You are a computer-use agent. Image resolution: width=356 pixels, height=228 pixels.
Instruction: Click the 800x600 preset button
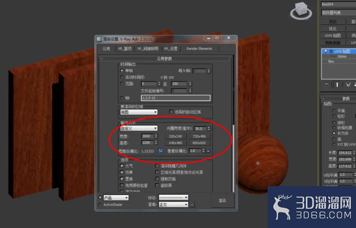click(199, 143)
